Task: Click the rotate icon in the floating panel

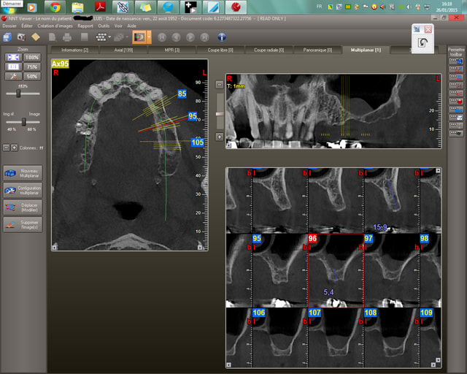Action: coord(422,43)
